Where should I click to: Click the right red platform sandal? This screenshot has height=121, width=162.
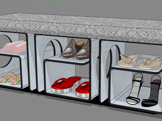pyautogui.click(x=82, y=90)
